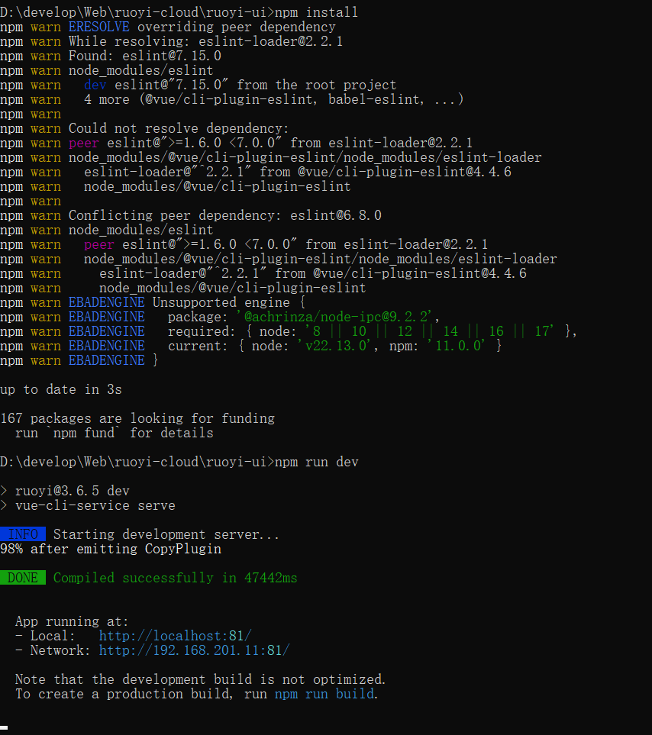Click 'Note that the development build is not optimized.'
Viewport: 652px width, 735px height.
[x=200, y=679]
